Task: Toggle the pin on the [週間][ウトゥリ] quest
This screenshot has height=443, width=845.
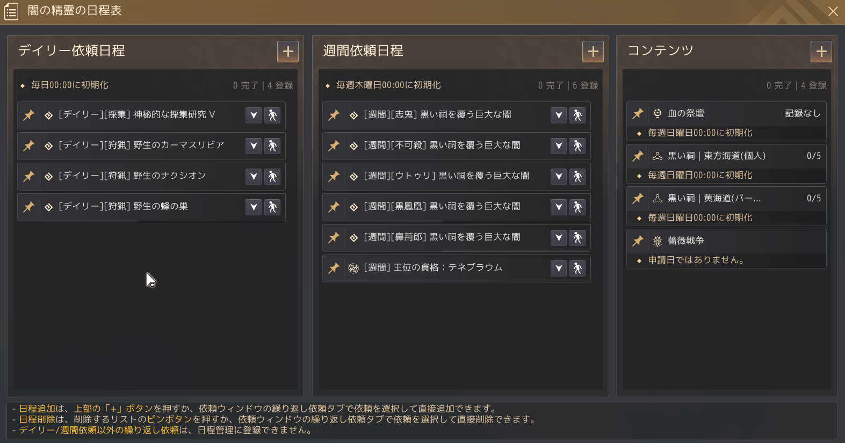Action: pos(334,177)
